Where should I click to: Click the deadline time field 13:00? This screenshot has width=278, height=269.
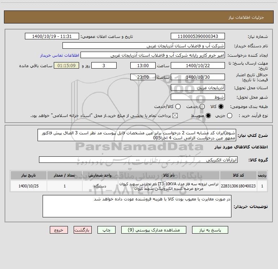[143, 65]
